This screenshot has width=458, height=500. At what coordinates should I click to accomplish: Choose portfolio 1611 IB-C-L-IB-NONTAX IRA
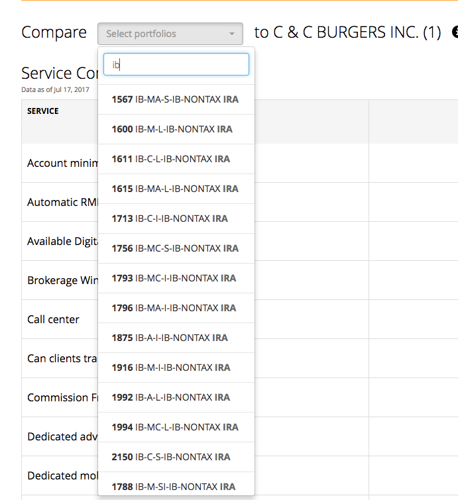click(176, 159)
